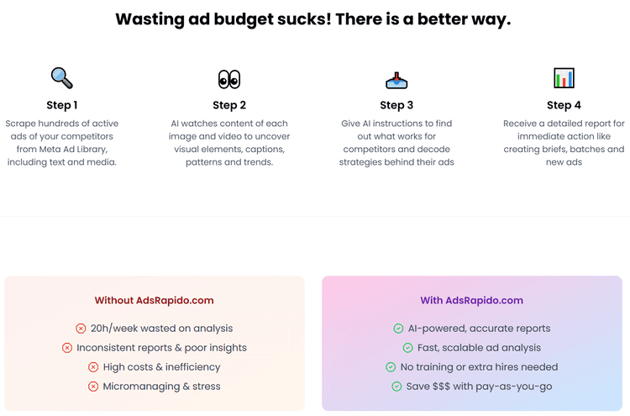Click red X icon beside 20h/week wasted
Viewport: 630px width, 416px height.
click(x=81, y=329)
